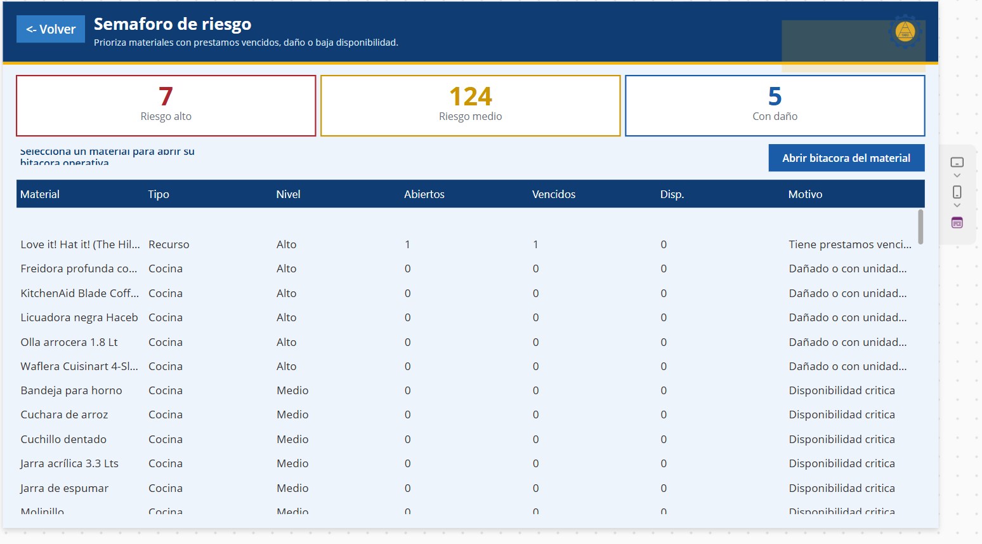Grab the table's vertical scrollbar thumb
Screen dimensions: 982x544
(x=920, y=227)
